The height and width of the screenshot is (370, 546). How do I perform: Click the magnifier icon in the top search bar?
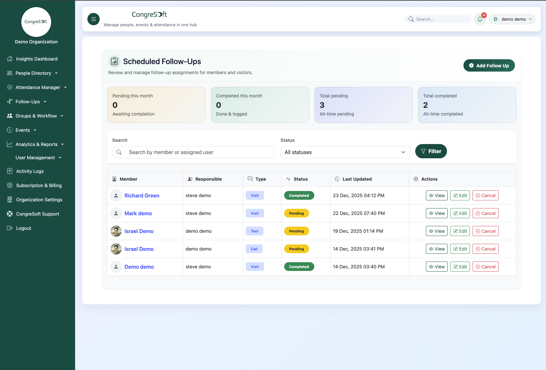click(x=411, y=19)
